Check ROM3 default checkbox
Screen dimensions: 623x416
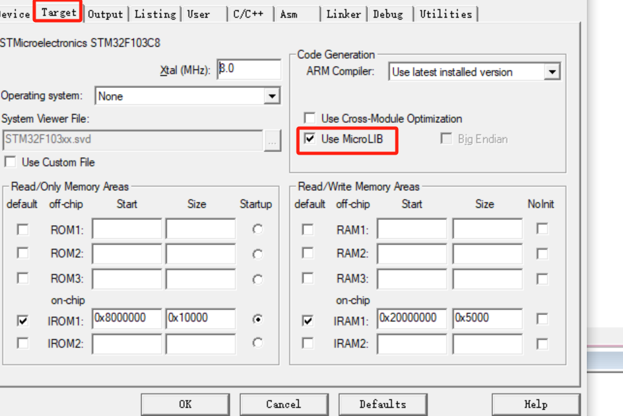pyautogui.click(x=23, y=278)
